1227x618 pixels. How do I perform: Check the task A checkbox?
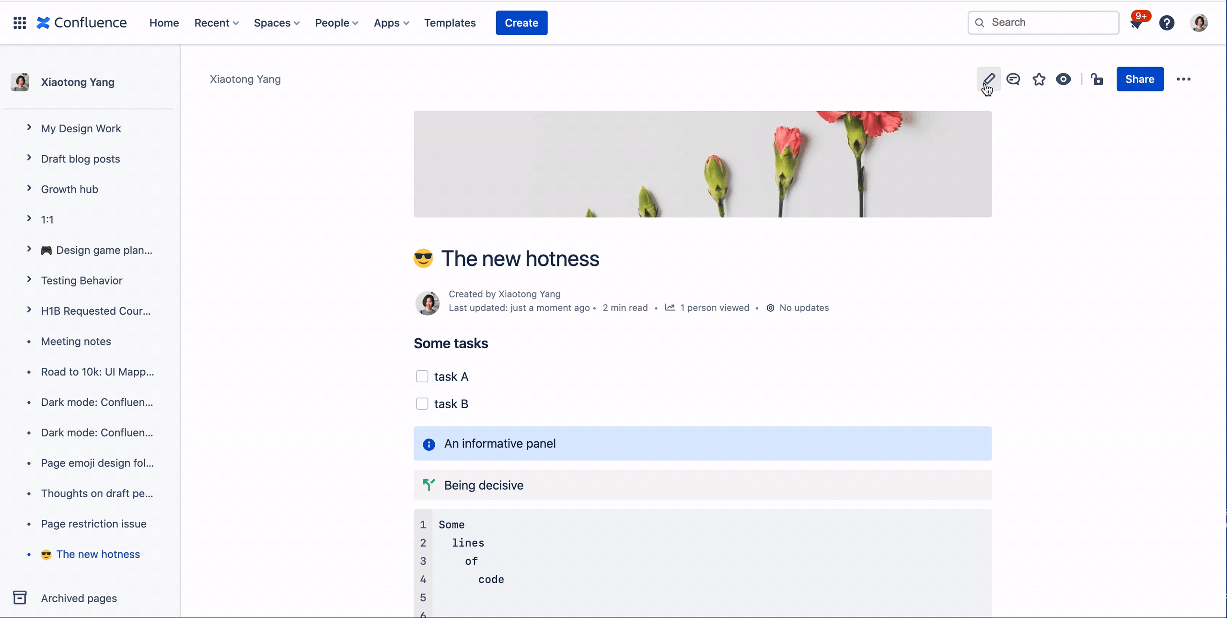422,377
